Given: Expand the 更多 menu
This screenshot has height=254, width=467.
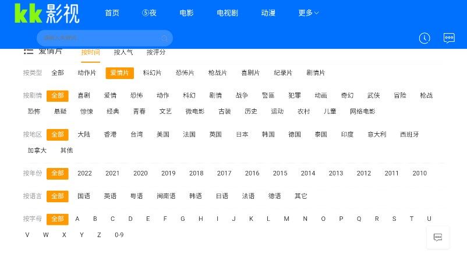Looking at the screenshot, I should click(x=309, y=13).
